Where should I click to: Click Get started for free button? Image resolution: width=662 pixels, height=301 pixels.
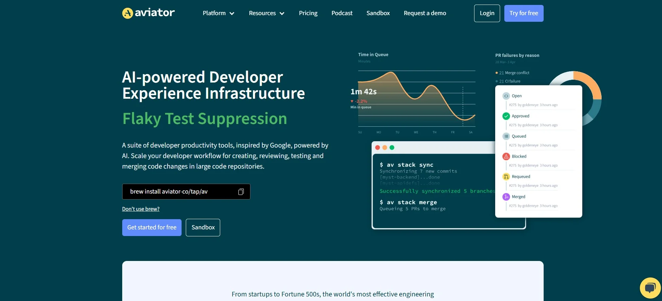(x=152, y=228)
